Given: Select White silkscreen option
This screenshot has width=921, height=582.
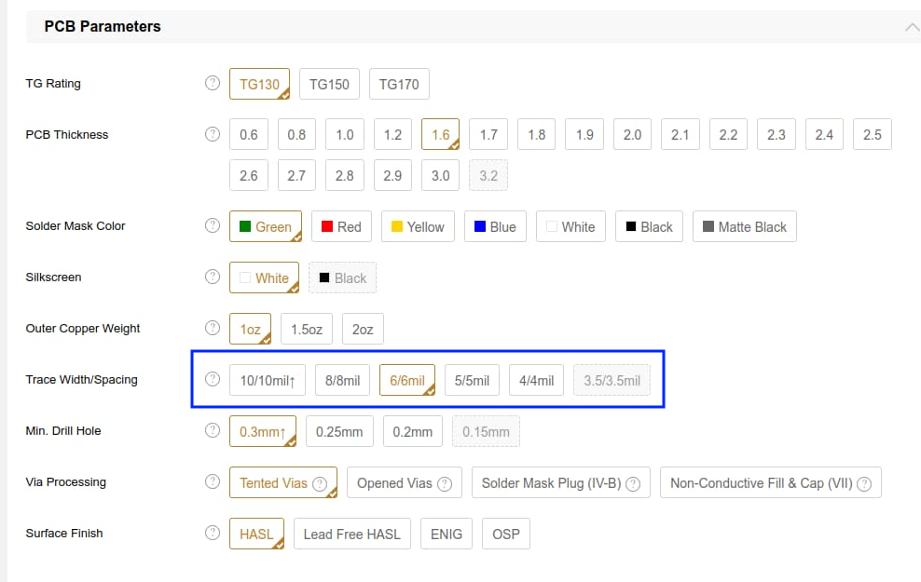Looking at the screenshot, I should [265, 277].
